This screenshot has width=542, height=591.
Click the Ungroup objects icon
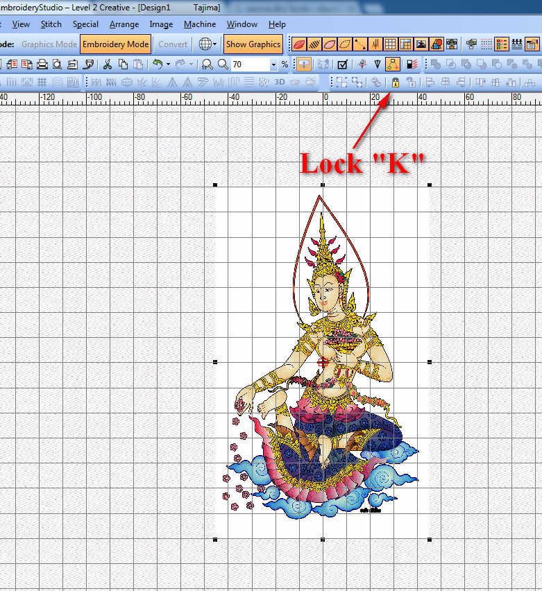point(357,82)
